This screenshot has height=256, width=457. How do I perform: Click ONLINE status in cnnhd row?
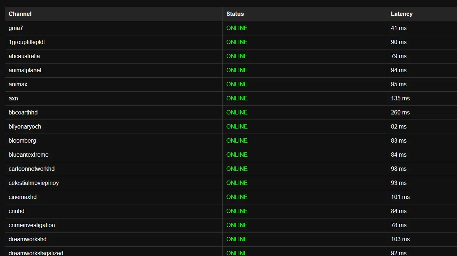coord(237,211)
